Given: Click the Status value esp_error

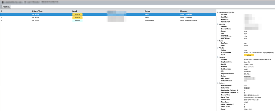Looking at the screenshot, I should [x=247, y=76].
